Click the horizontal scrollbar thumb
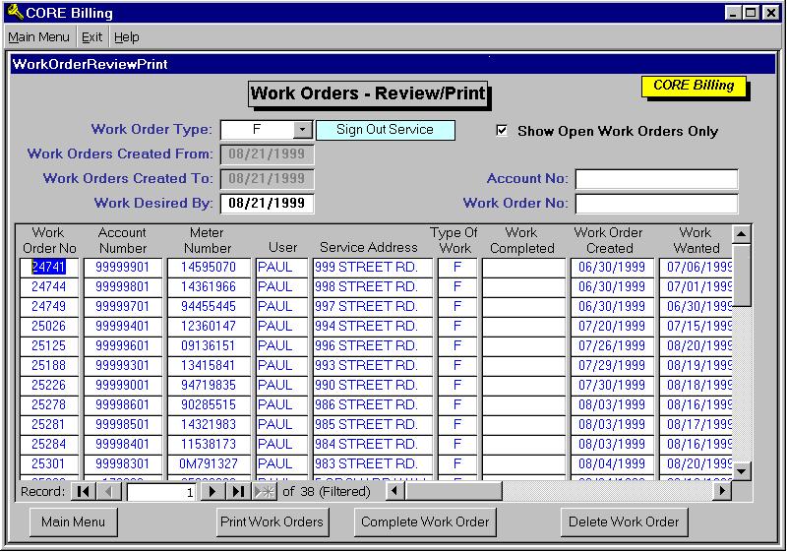Image resolution: width=787 pixels, height=552 pixels. (x=454, y=491)
